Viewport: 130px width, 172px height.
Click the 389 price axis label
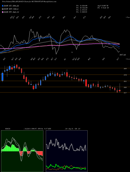coord(125,69)
